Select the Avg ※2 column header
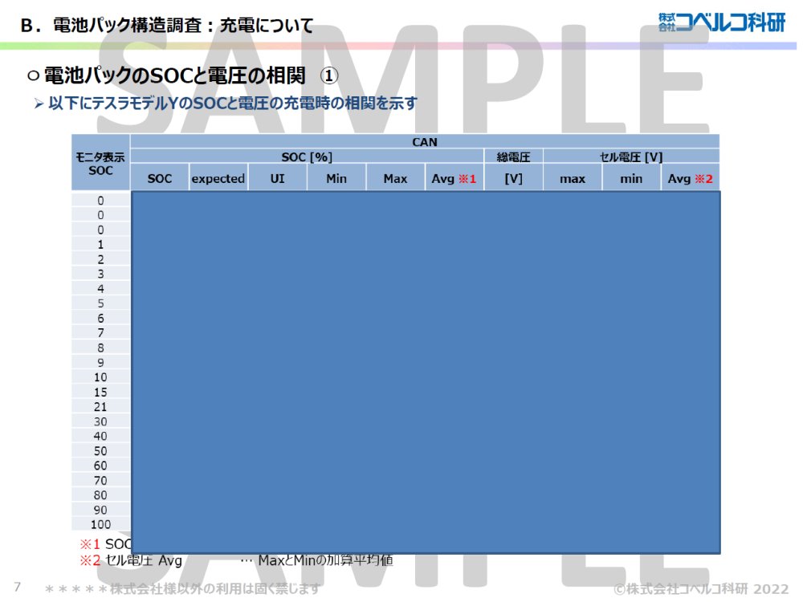Screen dimensions: 803x602 tap(690, 178)
